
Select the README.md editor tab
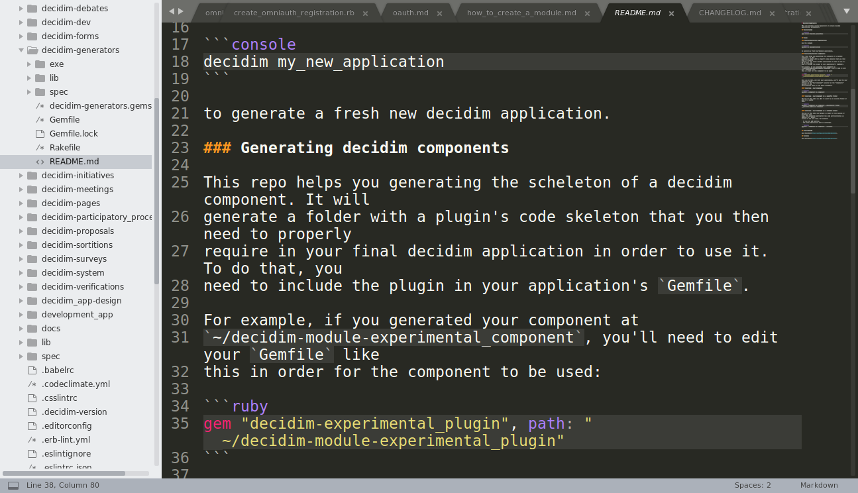[x=637, y=13]
